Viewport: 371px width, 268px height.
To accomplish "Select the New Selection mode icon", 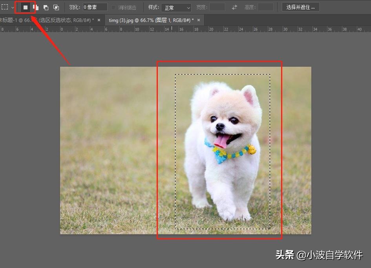I will pyautogui.click(x=25, y=7).
